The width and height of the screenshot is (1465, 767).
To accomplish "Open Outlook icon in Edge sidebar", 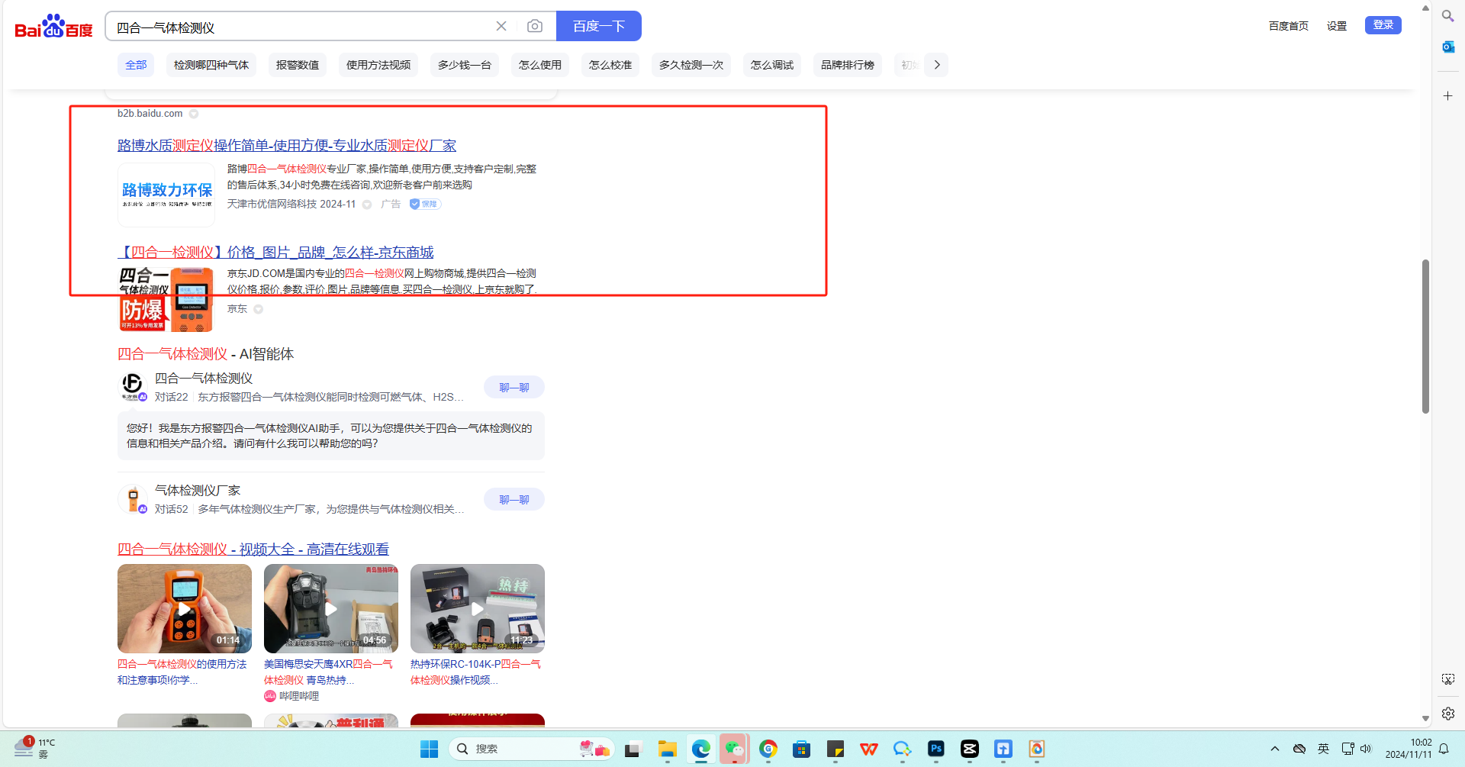I will tap(1447, 47).
